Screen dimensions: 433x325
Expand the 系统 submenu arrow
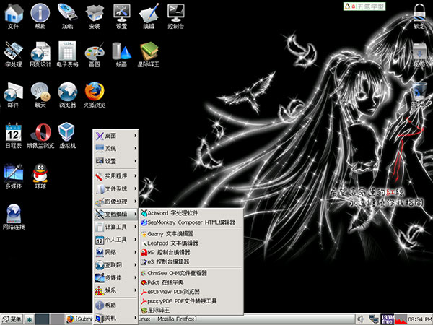point(136,148)
